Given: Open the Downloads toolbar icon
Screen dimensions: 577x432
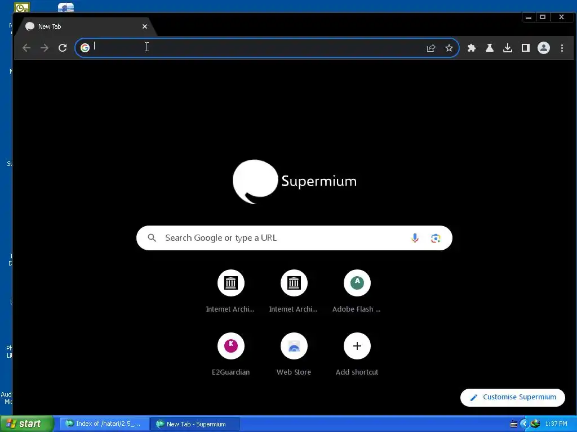Looking at the screenshot, I should tap(508, 48).
